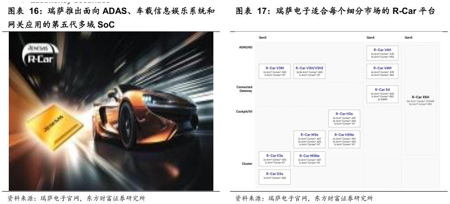
Task: Select the Gen5 column header
Action: pyautogui.click(x=408, y=38)
